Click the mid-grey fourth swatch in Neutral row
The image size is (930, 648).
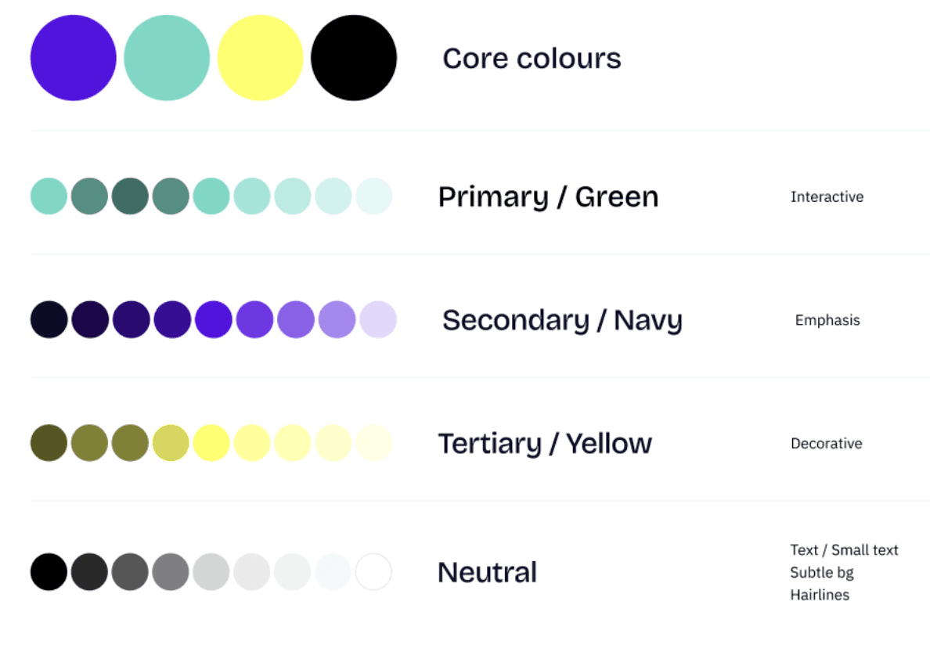click(171, 572)
